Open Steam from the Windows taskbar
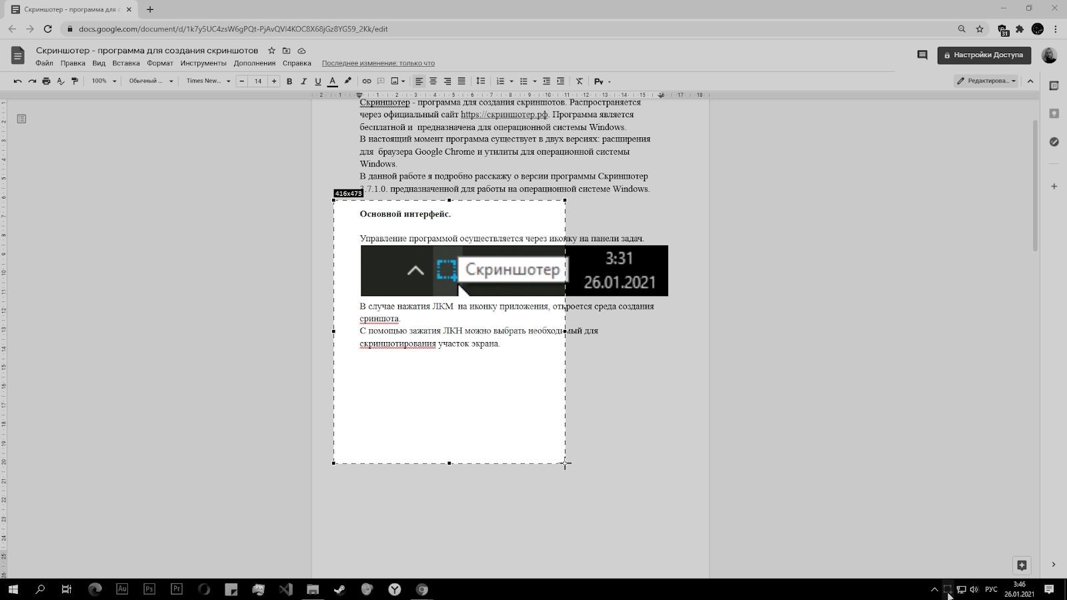 coord(339,589)
